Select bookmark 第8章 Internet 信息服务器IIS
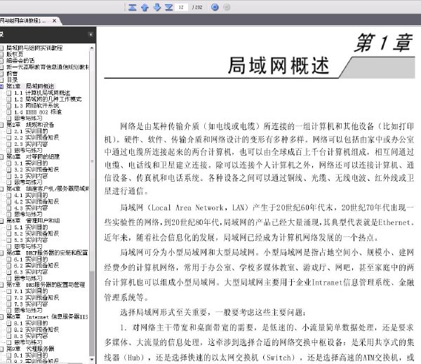The height and width of the screenshot is (364, 421). (47, 317)
